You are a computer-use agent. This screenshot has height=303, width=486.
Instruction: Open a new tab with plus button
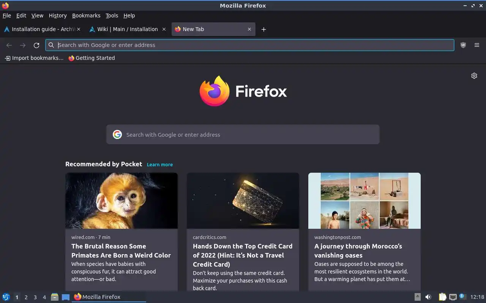coord(264,29)
